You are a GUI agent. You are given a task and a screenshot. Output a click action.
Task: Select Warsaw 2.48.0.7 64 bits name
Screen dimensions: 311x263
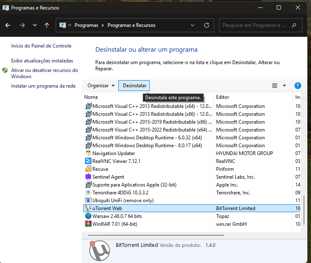click(x=117, y=216)
